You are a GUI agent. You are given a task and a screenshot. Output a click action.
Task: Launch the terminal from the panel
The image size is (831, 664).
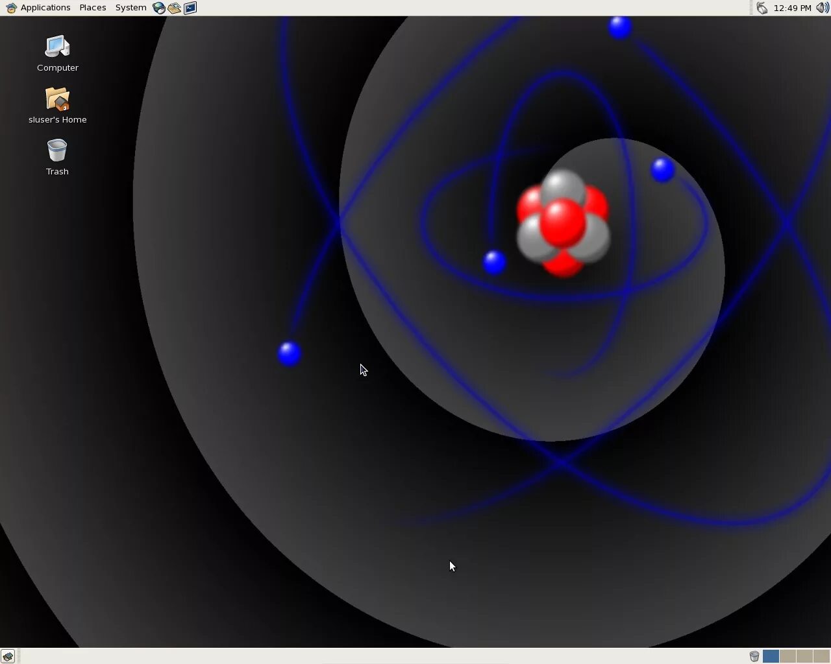tap(190, 8)
